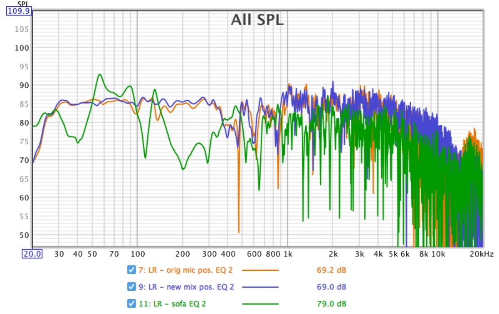Click the 100 label on frequency axis
499x314 pixels.
click(x=137, y=254)
